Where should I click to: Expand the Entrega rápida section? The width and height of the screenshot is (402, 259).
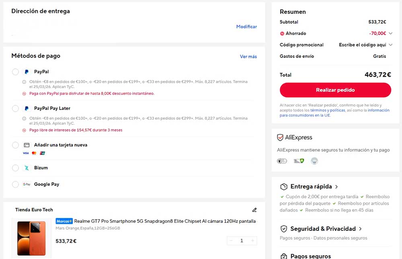(337, 187)
